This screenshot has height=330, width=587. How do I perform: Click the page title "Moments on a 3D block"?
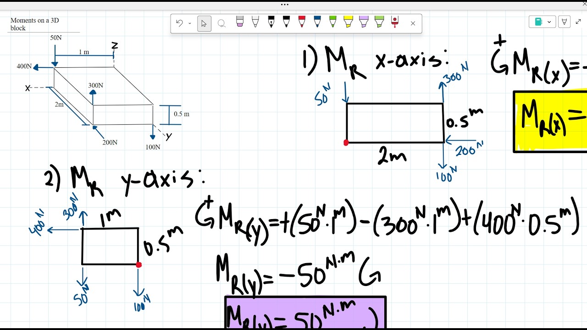point(35,24)
